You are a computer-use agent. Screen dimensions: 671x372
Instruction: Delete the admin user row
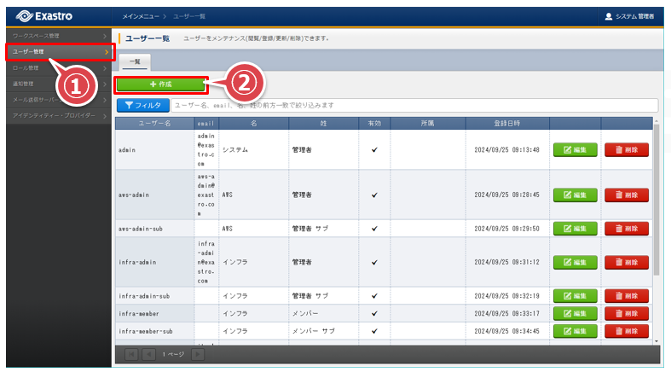click(x=626, y=149)
